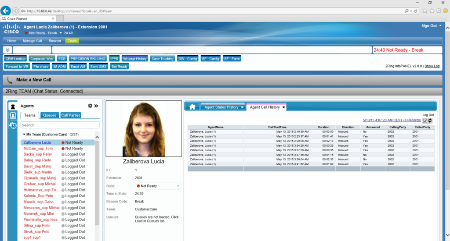Switch to Agent States History tab
Image resolution: width=450 pixels, height=241 pixels.
tap(221, 107)
